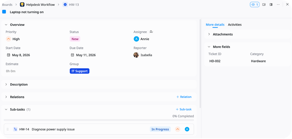Click the HW-14 sub-task ID
The width and height of the screenshot is (292, 139).
(x=24, y=129)
